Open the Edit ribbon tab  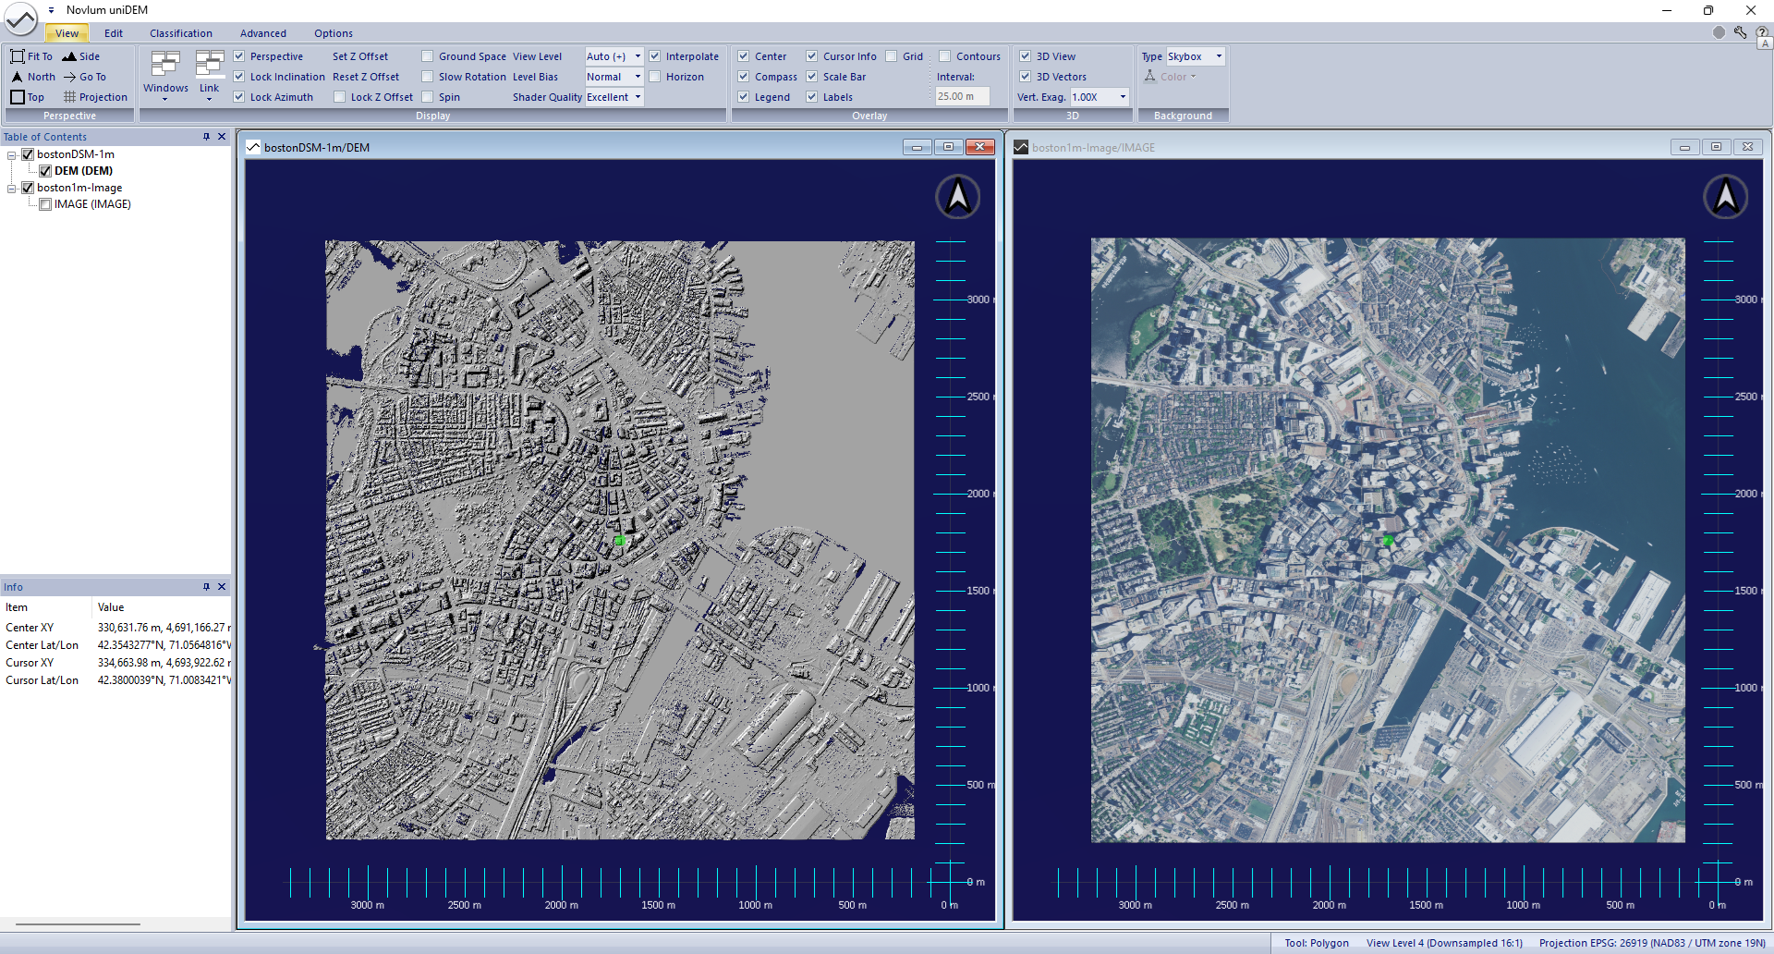coord(114,33)
